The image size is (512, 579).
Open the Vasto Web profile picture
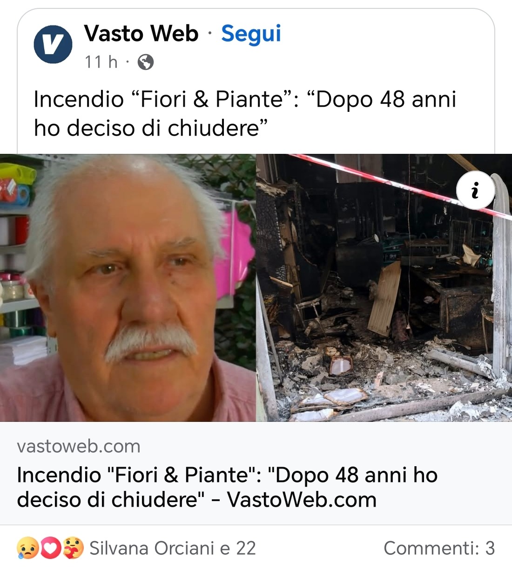click(x=53, y=44)
